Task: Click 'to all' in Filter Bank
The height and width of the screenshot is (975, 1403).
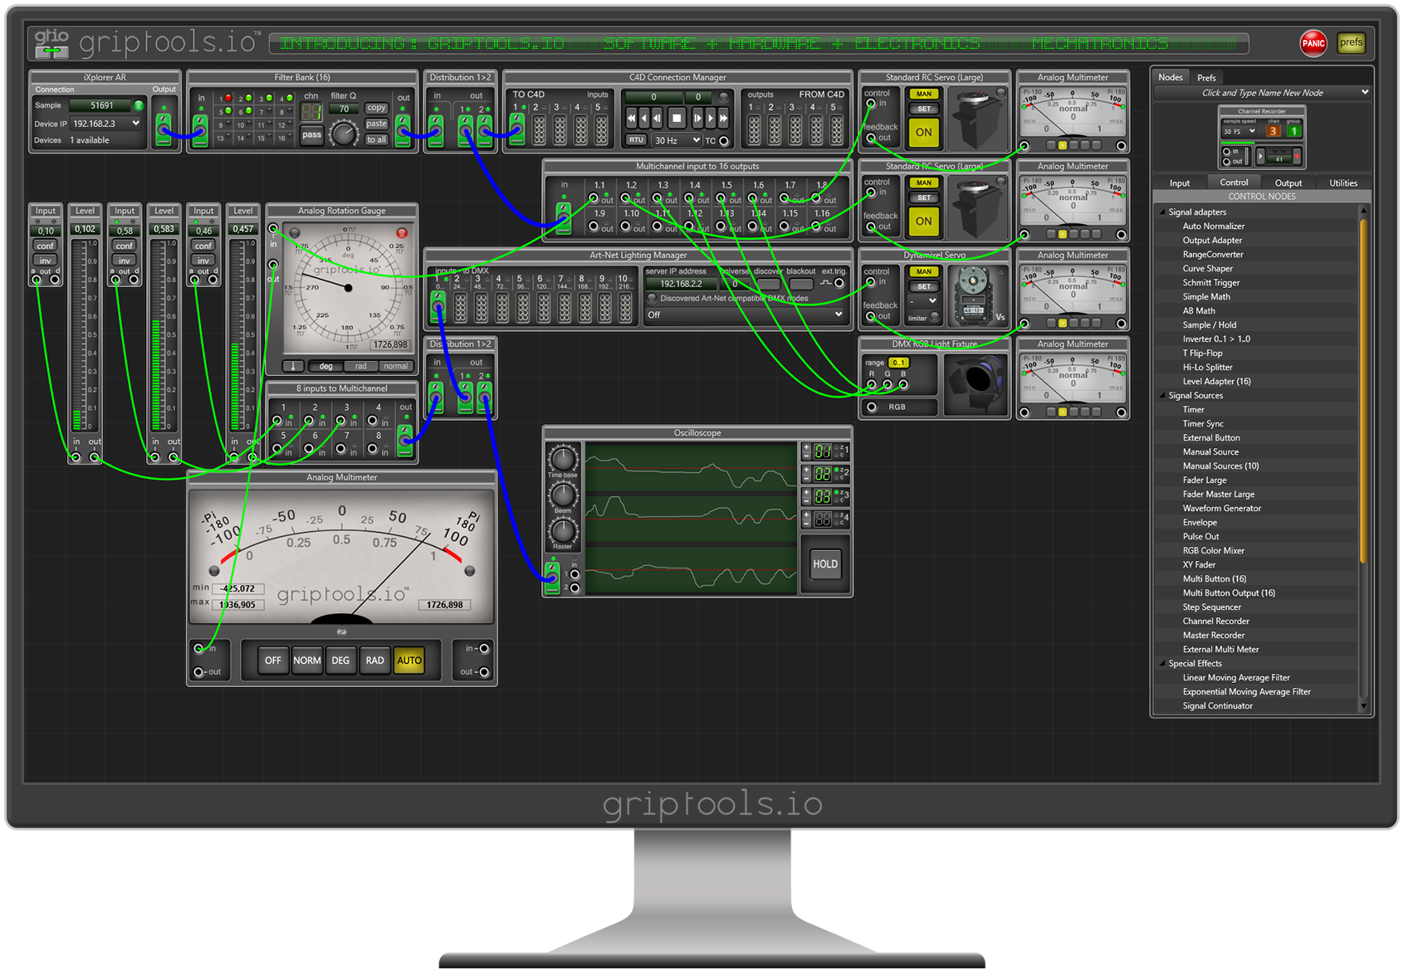Action: 376,139
